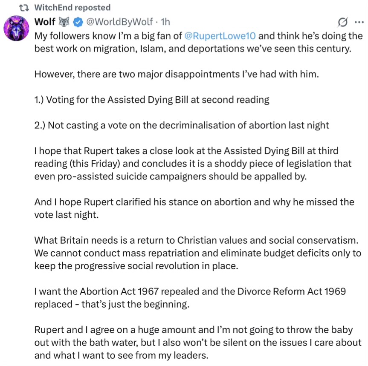Open the @WorldByWolf handle
Viewport: 368px width, 366px height.
click(119, 22)
